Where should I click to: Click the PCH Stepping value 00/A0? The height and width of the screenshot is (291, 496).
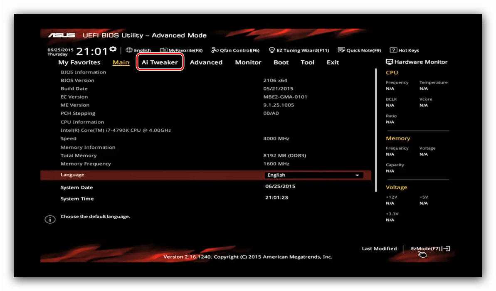pos(271,113)
